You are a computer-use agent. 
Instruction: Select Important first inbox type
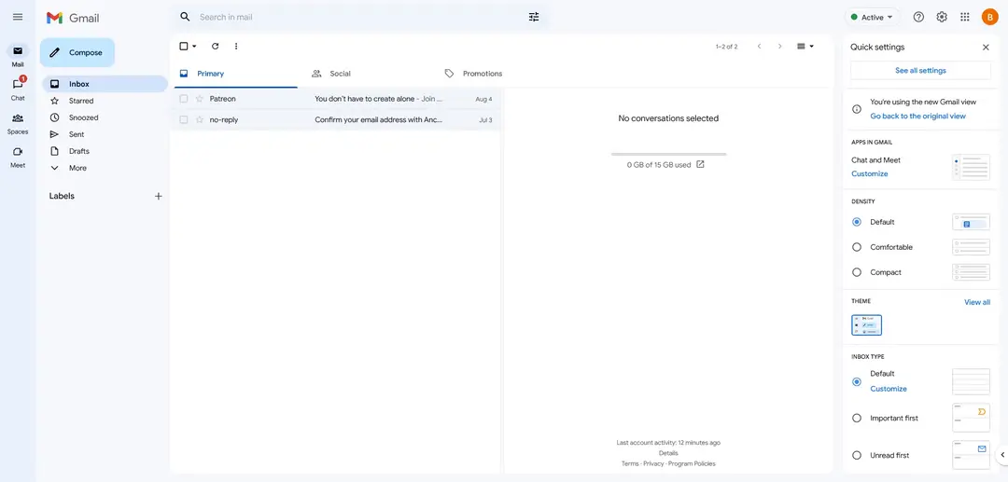pyautogui.click(x=856, y=418)
